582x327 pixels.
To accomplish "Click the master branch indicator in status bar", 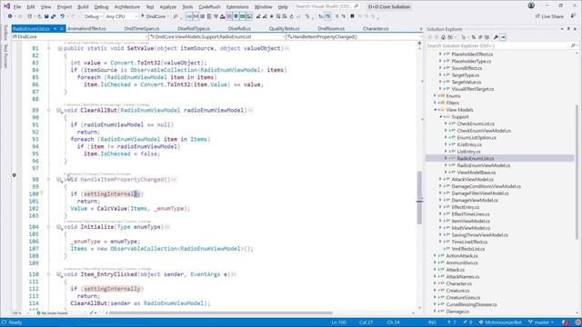I will (541, 322).
